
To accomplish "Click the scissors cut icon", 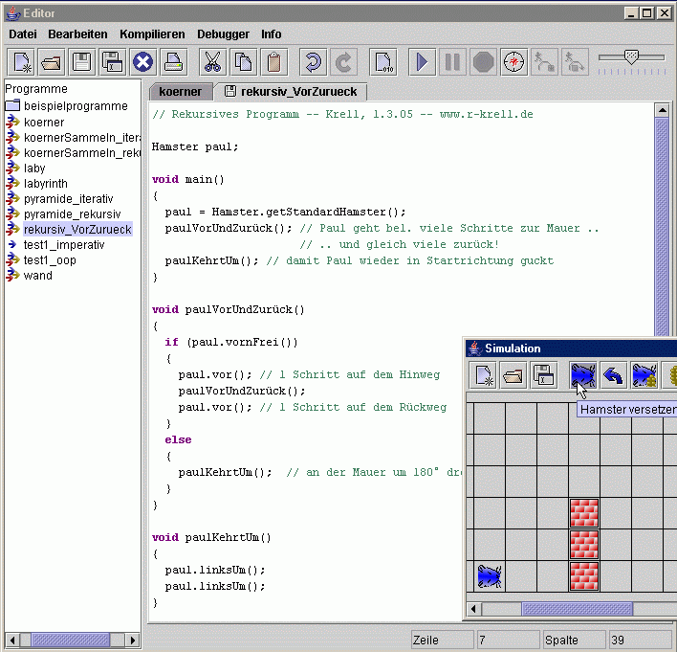I will click(212, 63).
